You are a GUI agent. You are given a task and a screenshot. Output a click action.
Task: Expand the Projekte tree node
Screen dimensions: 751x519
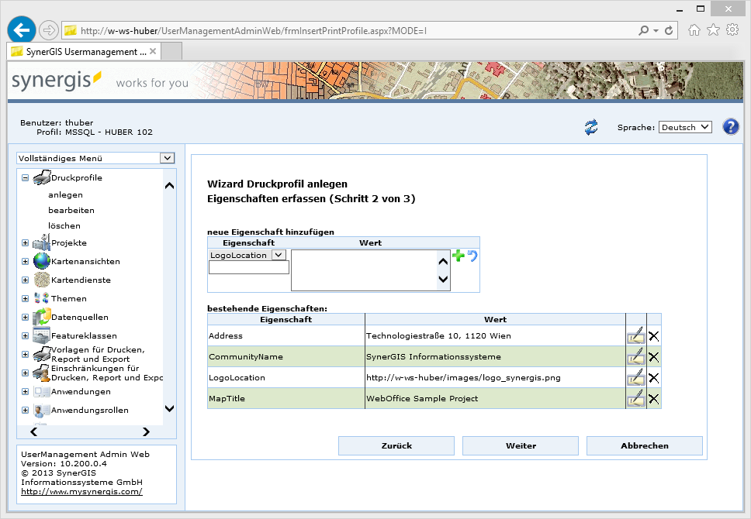coord(26,243)
